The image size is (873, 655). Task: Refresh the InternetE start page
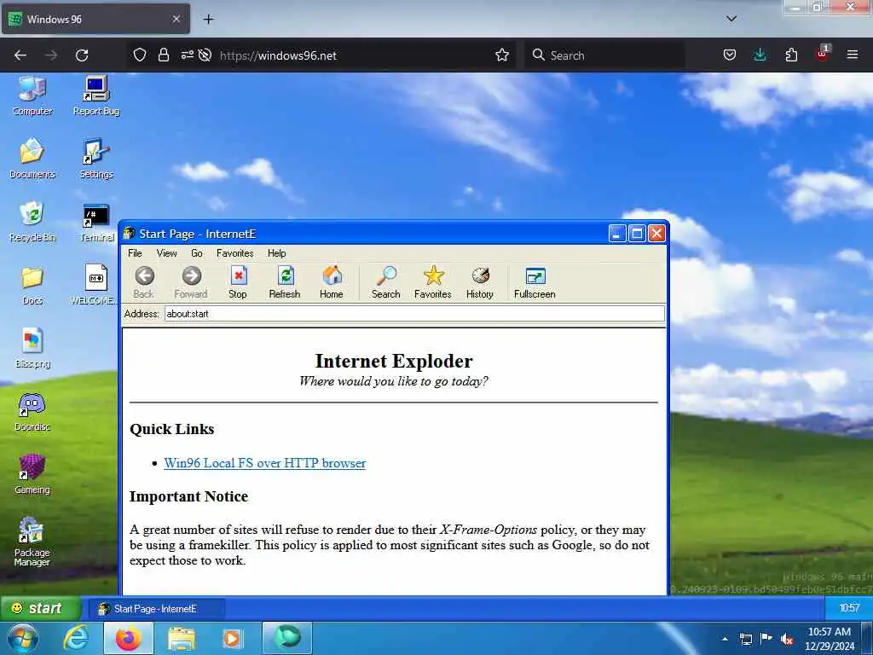[285, 282]
